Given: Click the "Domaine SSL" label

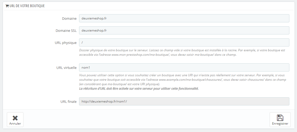Looking at the screenshot, I should (x=66, y=31).
